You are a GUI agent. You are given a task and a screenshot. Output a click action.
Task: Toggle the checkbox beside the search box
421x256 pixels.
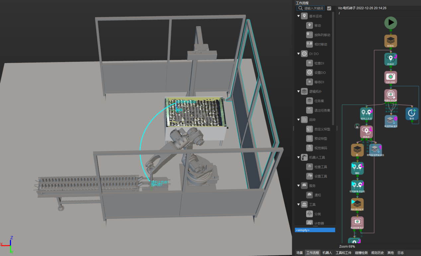(329, 8)
